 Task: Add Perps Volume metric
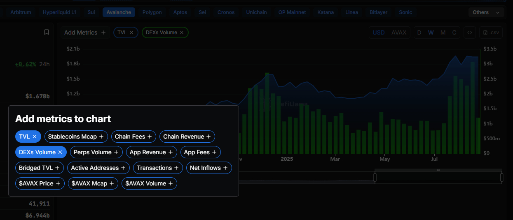96,152
